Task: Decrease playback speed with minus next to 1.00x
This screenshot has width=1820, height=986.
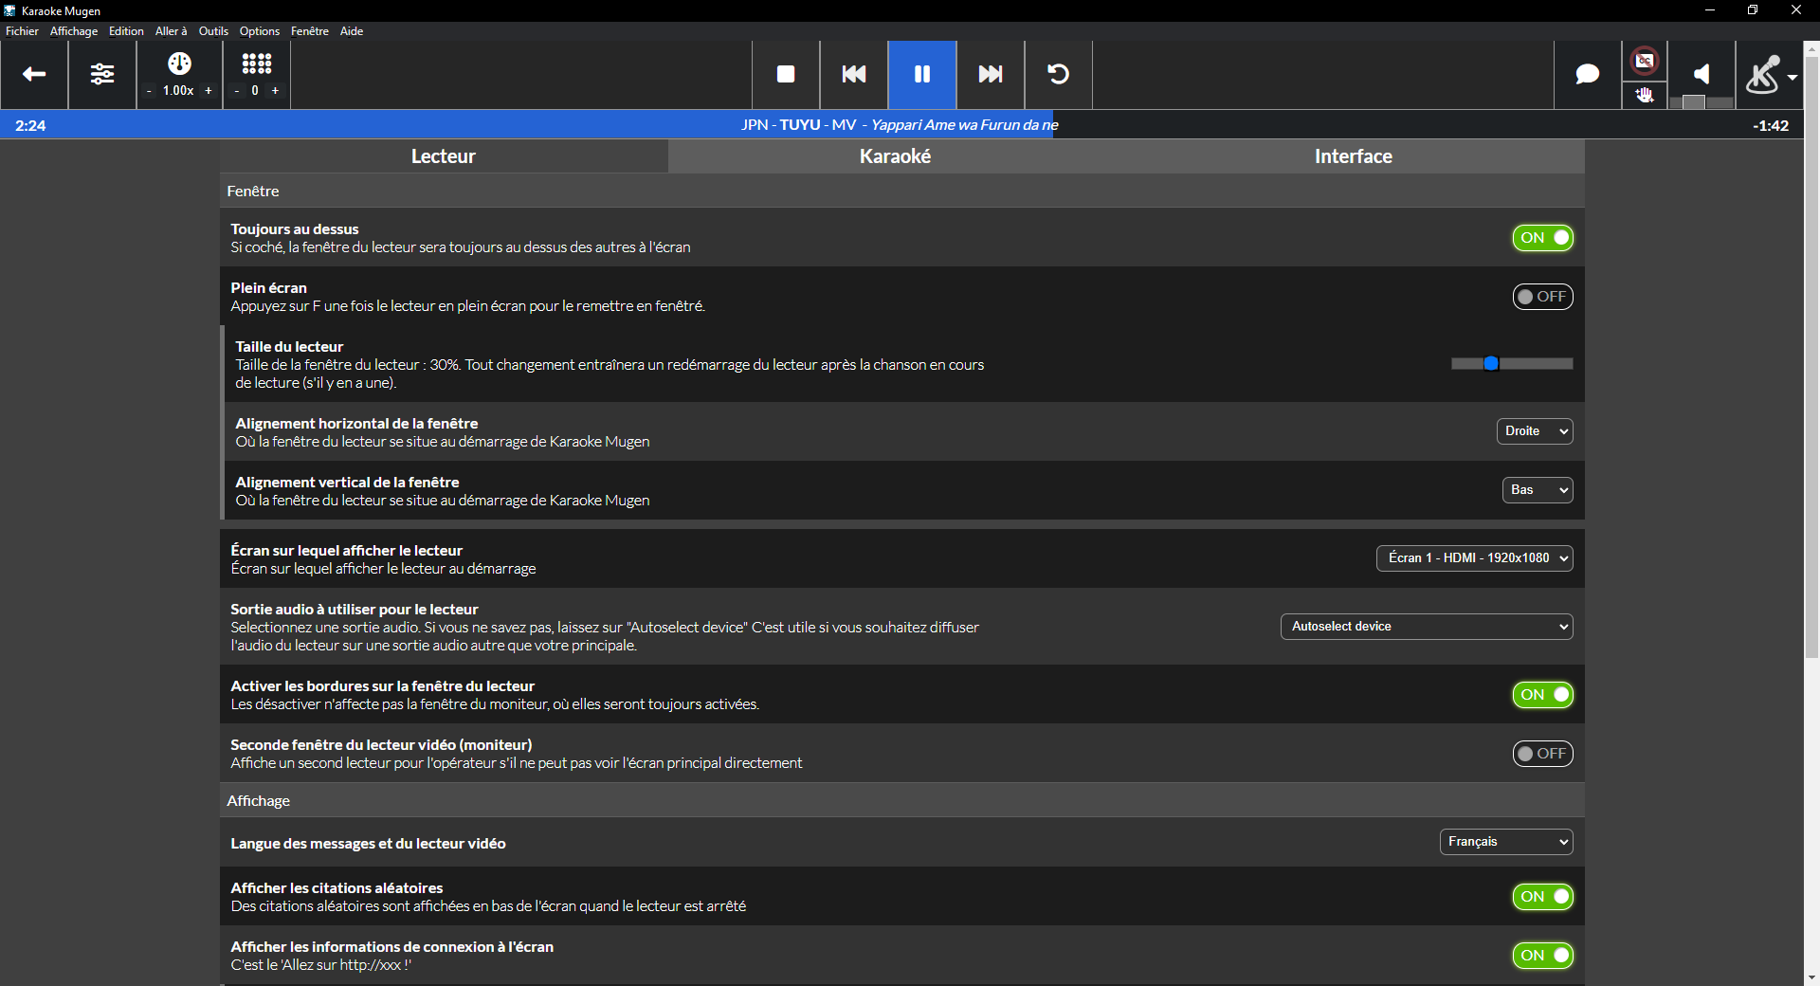Action: [150, 91]
